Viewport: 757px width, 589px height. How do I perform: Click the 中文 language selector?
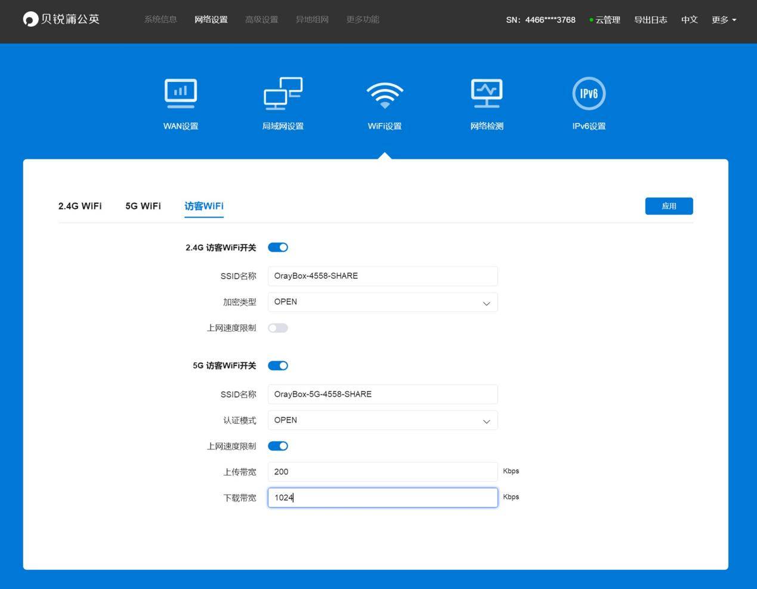point(690,20)
